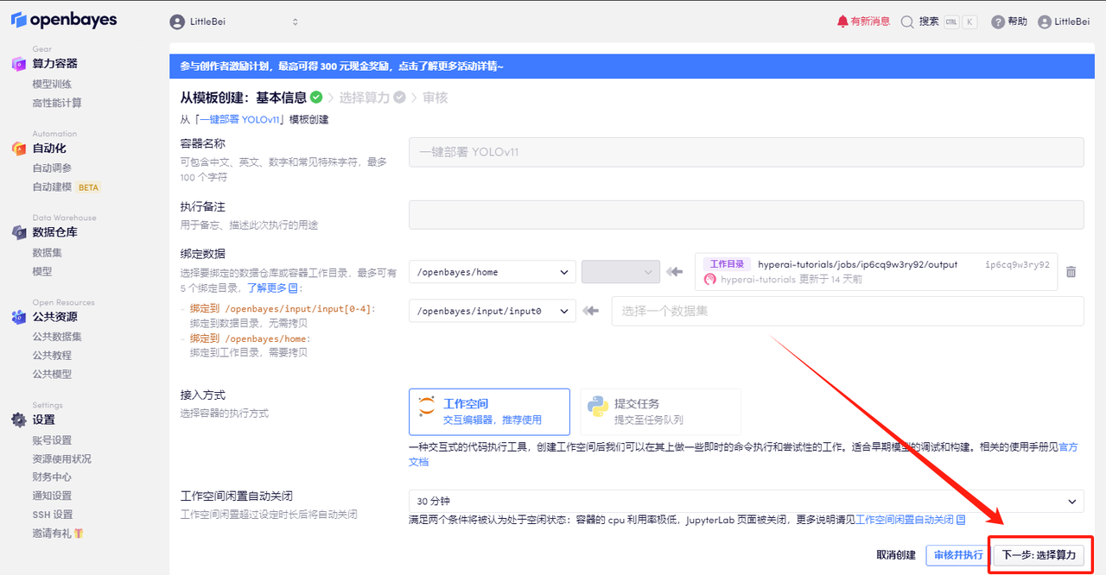Open the /openbayes/input/input0 dropdown
Viewport: 1106px width, 575px height.
click(x=493, y=311)
